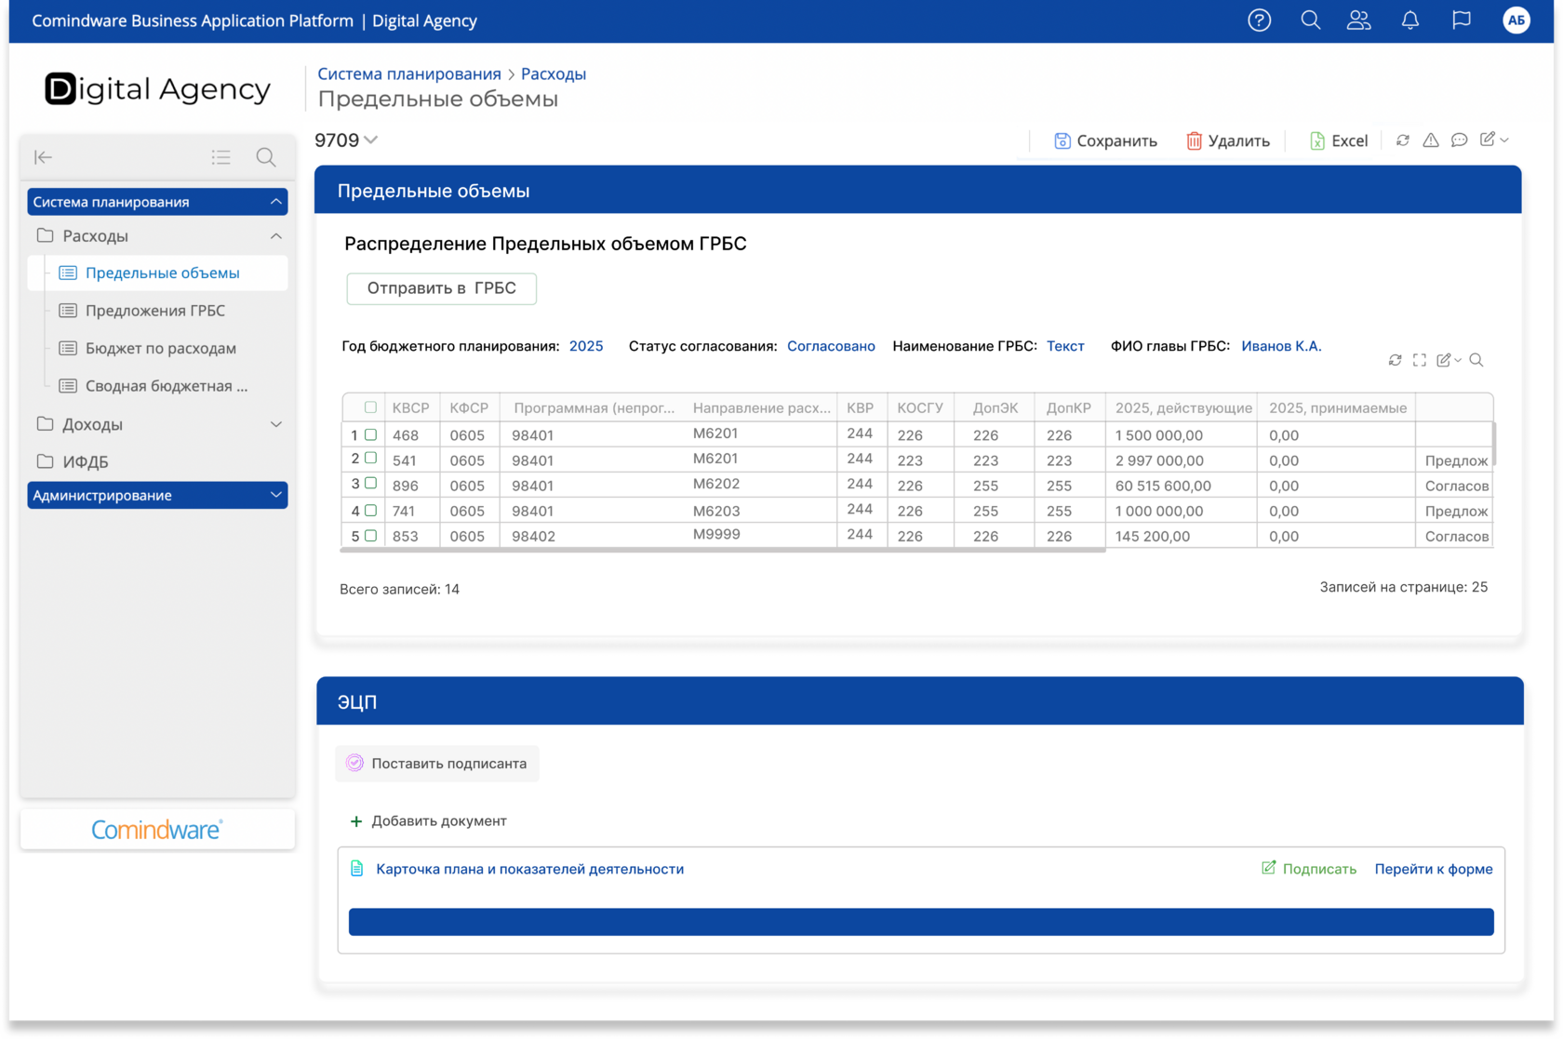
Task: Click the warning triangle toolbar icon
Action: pyautogui.click(x=1431, y=140)
